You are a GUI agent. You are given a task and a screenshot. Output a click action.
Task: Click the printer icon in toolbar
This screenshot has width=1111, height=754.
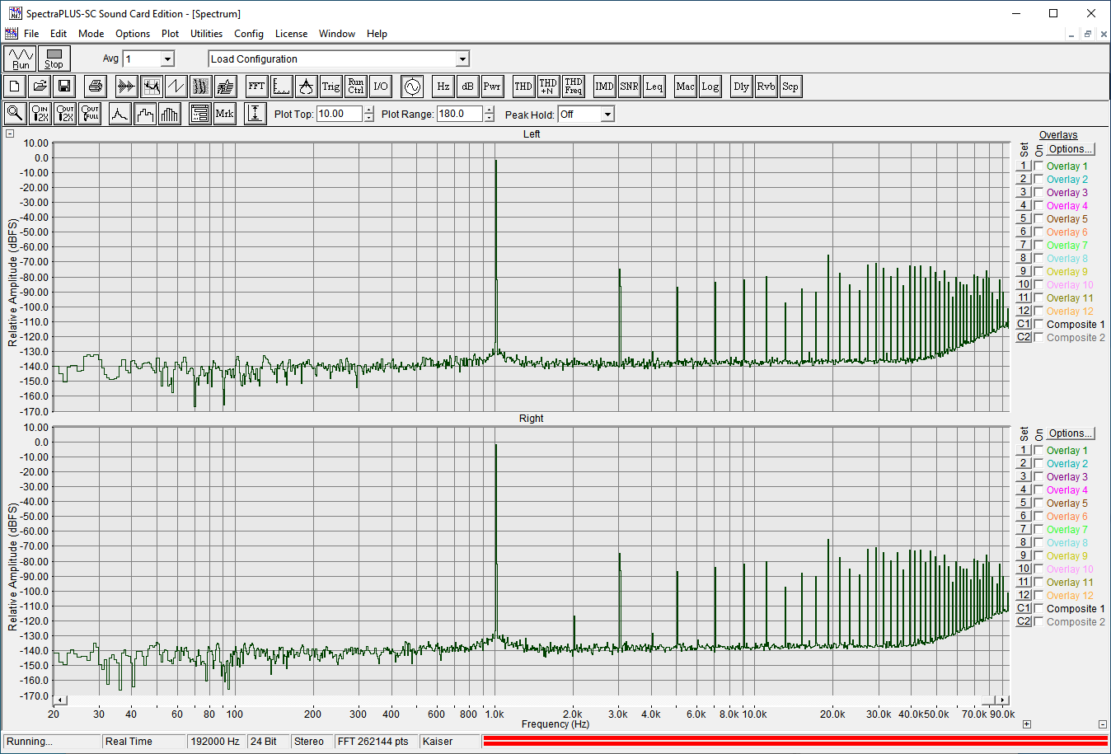point(96,87)
